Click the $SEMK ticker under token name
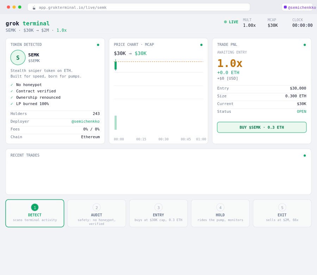Viewport: 317px width, 275px height. 34,61
